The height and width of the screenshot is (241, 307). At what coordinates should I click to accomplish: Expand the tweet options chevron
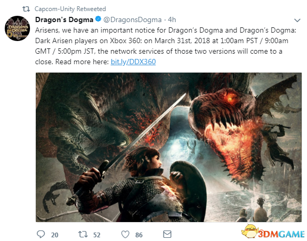tap(297, 20)
